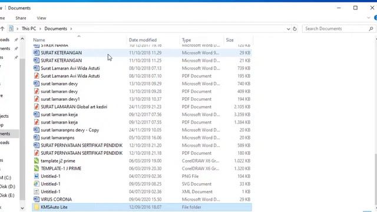Click SVG document icon of Untitled-1

pos(37,184)
